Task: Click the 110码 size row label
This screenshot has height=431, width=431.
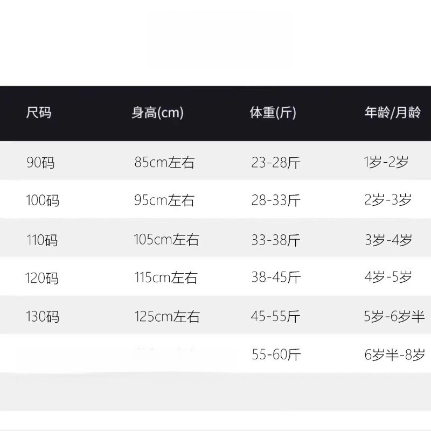Action: click(42, 240)
